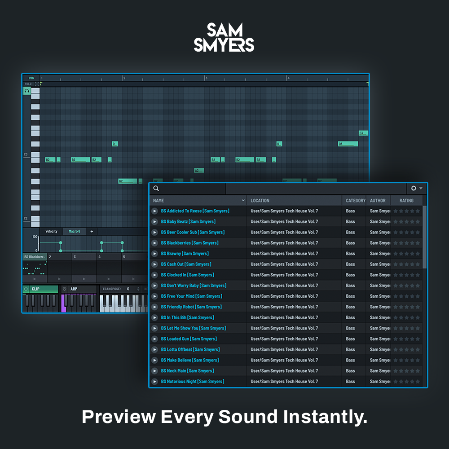Open the 1/16 grid size selector
The width and height of the screenshot is (449, 449).
pyautogui.click(x=31, y=78)
